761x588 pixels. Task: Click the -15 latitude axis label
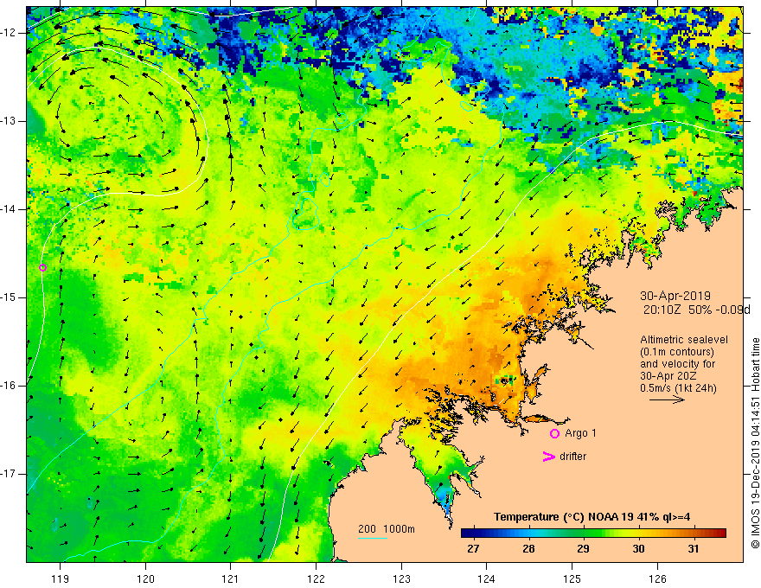pos(10,297)
